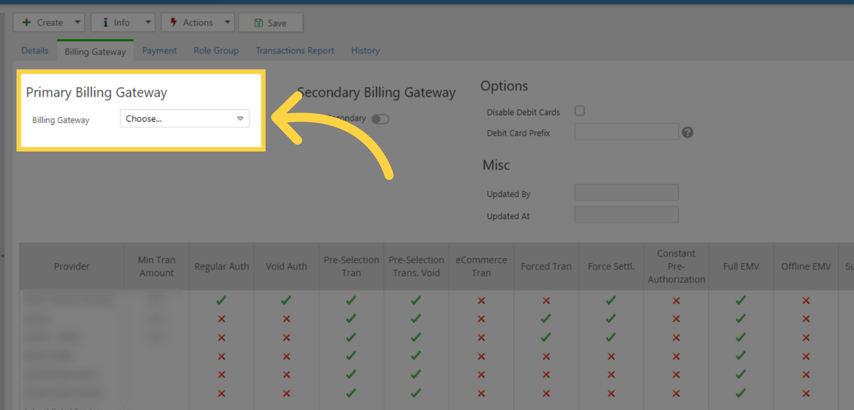Click the left side panel collapse arrow

[2, 256]
